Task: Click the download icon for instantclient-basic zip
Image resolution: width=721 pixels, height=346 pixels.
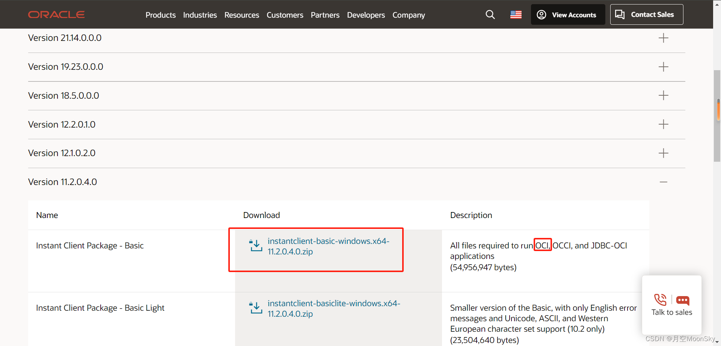Action: (256, 245)
